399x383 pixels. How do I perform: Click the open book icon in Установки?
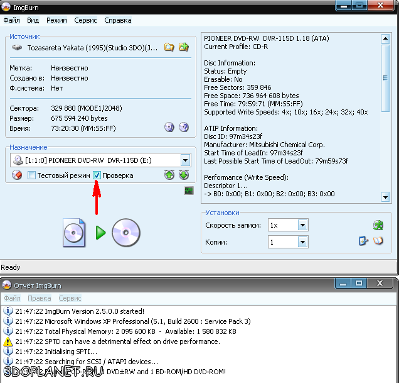[x=378, y=241]
